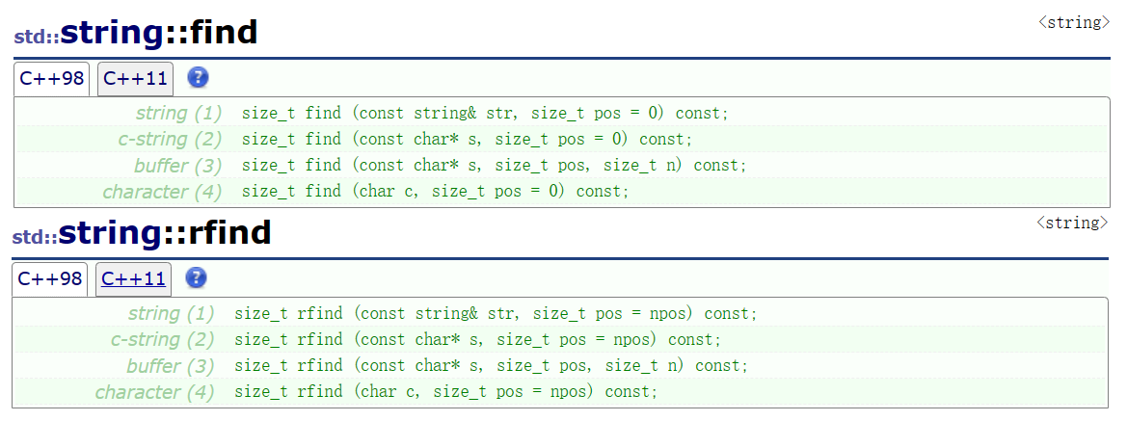Click rfind character (4) overload signature
Viewport: 1127px width, 421px height.
[x=445, y=392]
